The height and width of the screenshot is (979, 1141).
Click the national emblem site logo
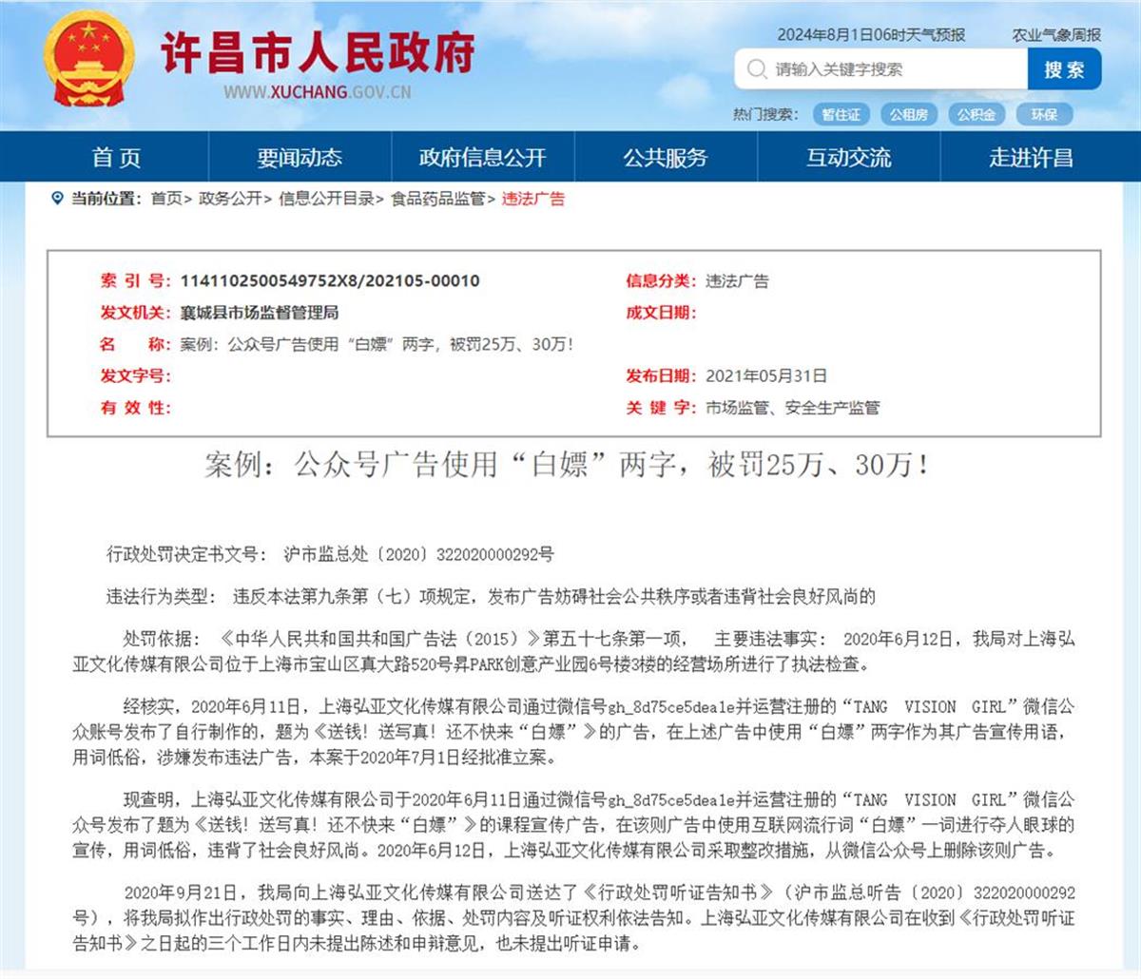(x=87, y=59)
